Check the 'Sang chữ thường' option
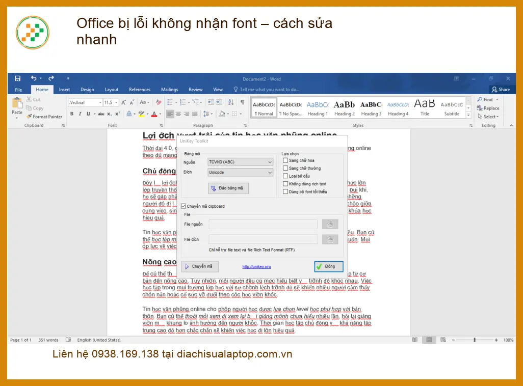Screen dimensions: 523x386 tap(285, 168)
